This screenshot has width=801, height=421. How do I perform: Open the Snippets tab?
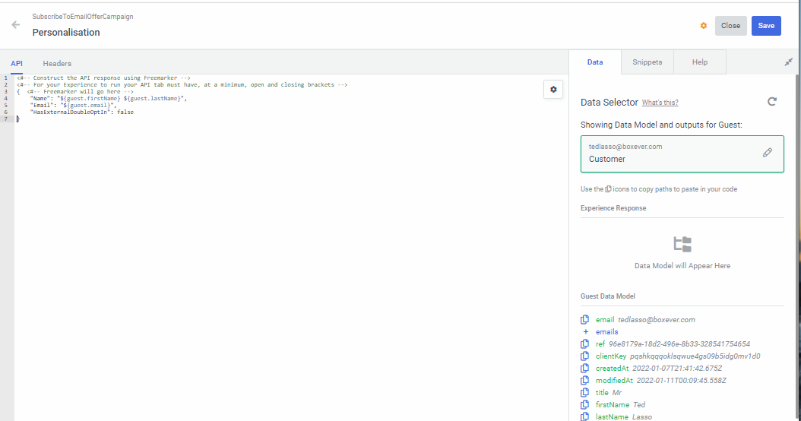click(x=647, y=62)
